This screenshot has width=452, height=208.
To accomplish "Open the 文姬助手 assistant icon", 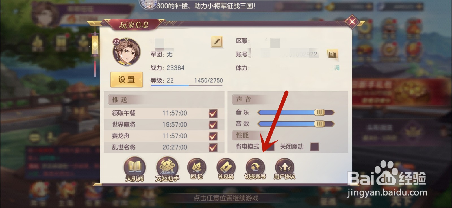I will (167, 169).
